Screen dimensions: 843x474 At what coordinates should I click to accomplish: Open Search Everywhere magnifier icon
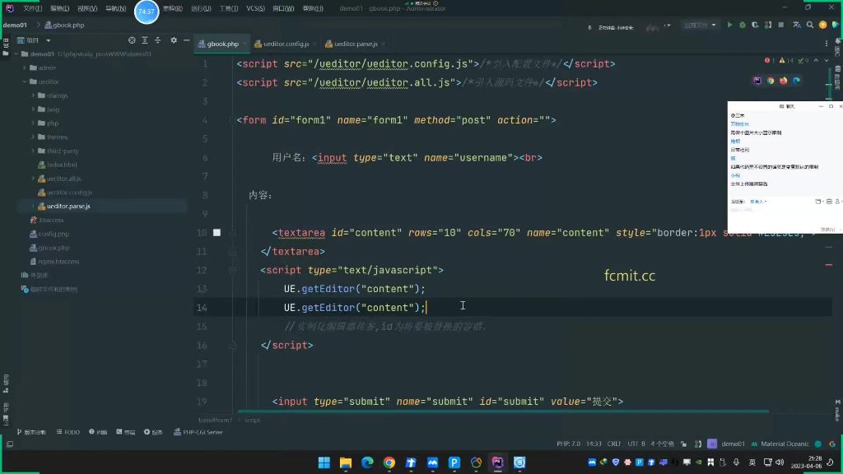coord(810,25)
